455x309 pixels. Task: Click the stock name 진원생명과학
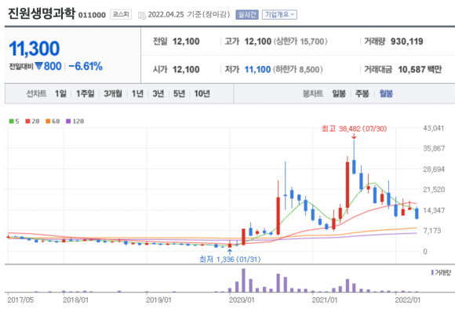pos(42,13)
